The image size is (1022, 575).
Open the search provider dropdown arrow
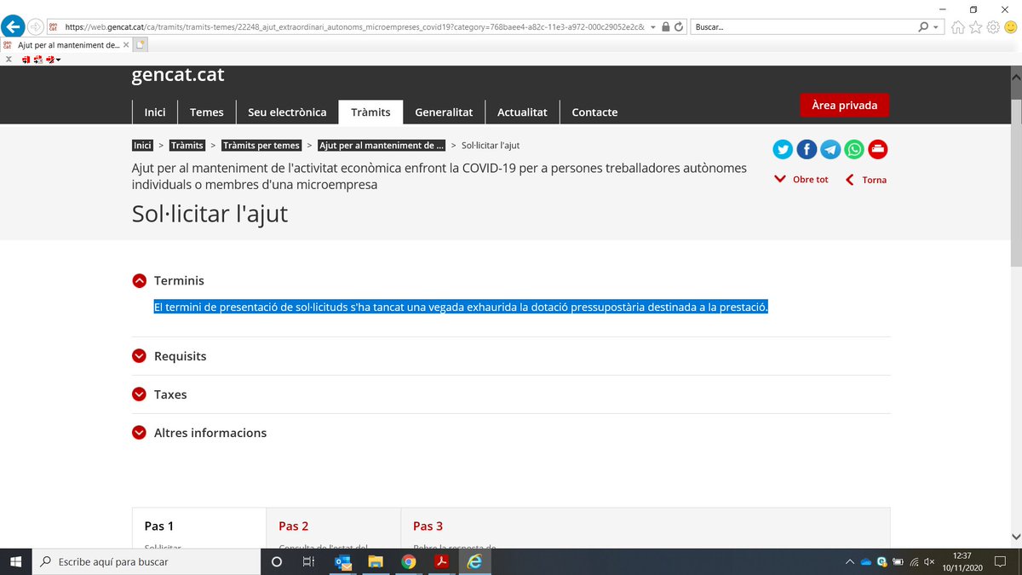point(938,26)
